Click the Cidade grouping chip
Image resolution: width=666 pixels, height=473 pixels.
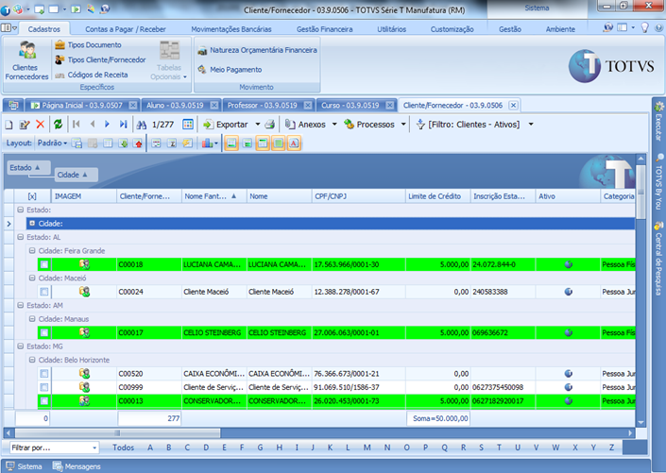[76, 175]
